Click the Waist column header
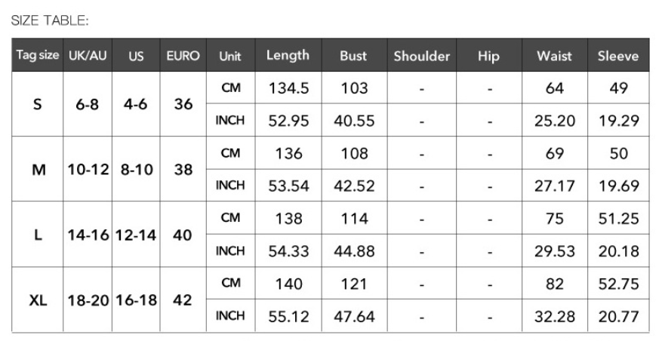This screenshot has height=341, width=659. pyautogui.click(x=554, y=56)
